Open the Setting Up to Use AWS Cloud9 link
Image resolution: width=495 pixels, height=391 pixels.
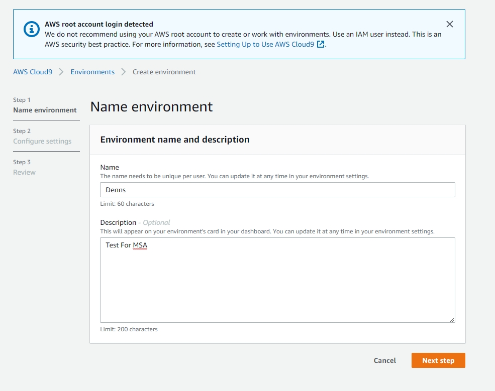click(265, 44)
